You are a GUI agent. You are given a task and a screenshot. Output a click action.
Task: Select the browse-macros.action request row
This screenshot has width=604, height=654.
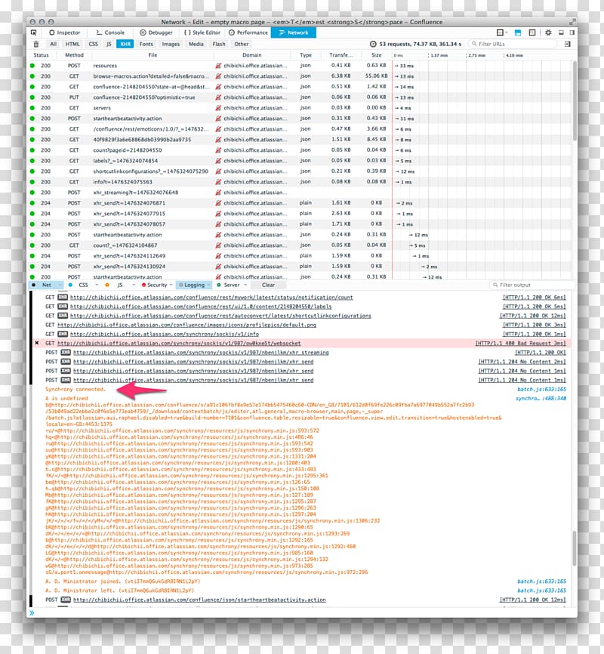pos(299,76)
